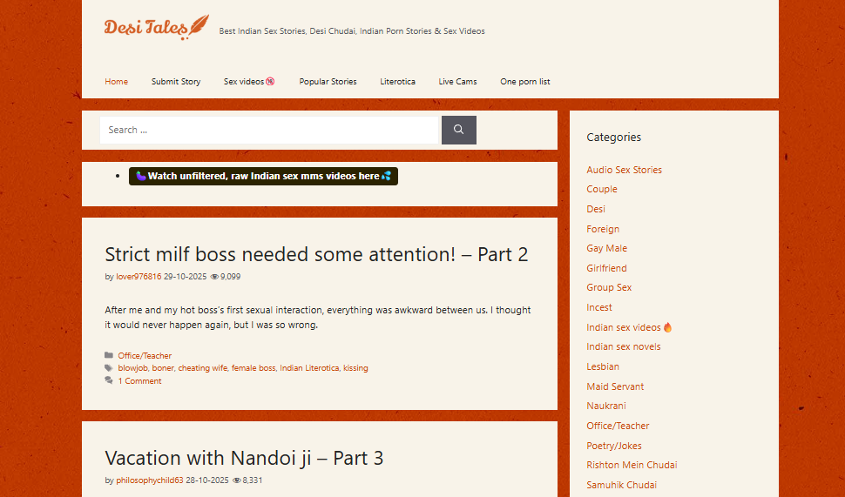
Task: Open the '1 Comment' link
Action: (139, 380)
